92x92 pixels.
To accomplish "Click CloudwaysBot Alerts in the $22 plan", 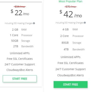I will (x=20, y=70).
